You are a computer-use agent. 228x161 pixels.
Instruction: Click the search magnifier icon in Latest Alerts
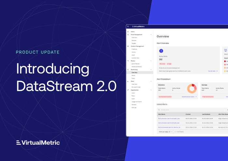click(x=159, y=110)
